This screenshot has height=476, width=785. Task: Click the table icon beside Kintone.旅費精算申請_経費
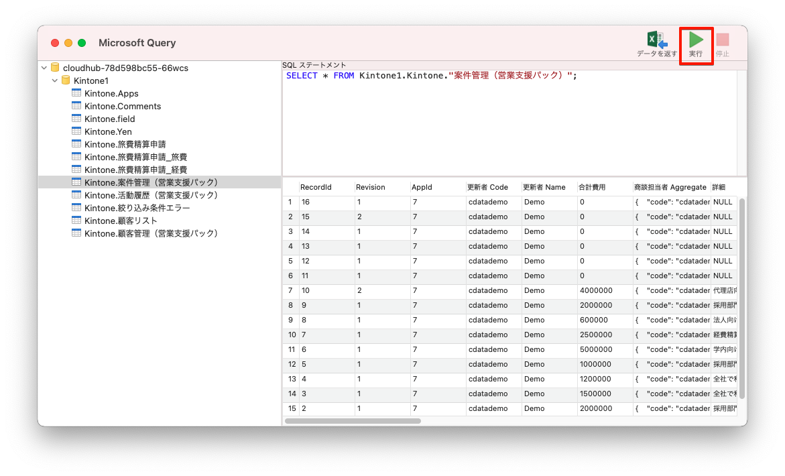click(76, 169)
